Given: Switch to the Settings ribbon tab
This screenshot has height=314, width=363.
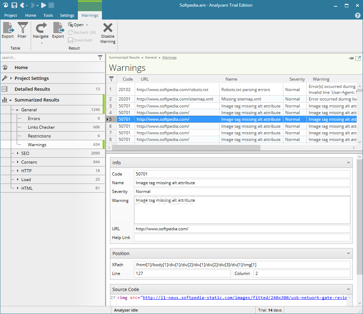Looking at the screenshot, I should (67, 15).
